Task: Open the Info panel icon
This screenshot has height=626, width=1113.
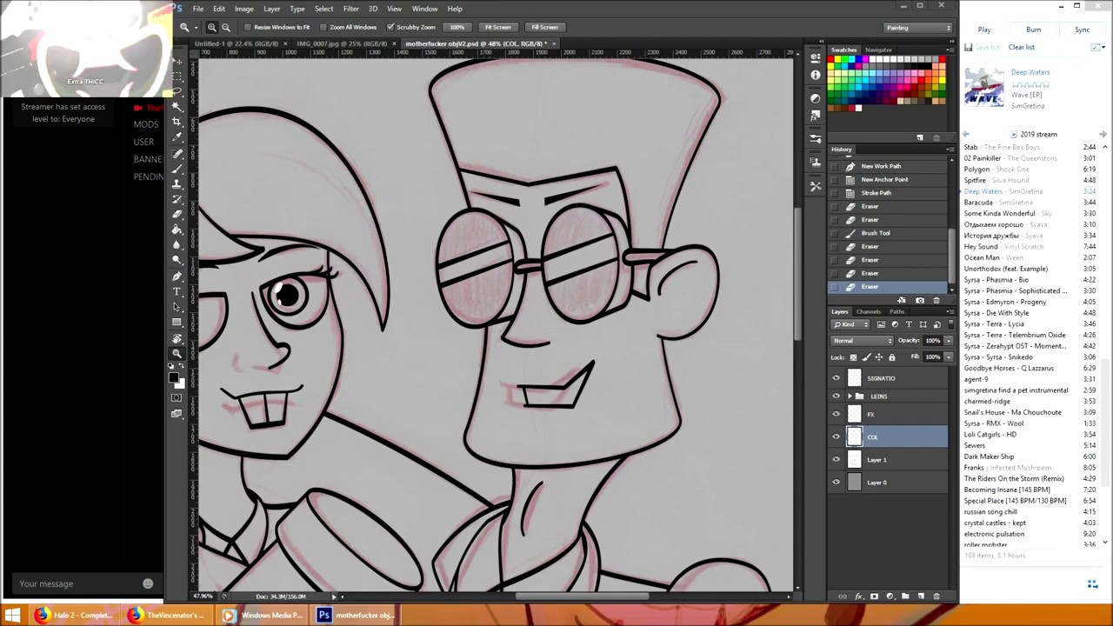Action: coord(815,76)
